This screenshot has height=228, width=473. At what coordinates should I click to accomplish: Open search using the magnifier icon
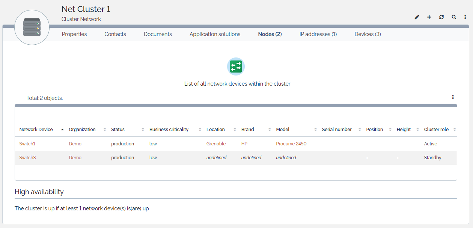[x=454, y=17]
